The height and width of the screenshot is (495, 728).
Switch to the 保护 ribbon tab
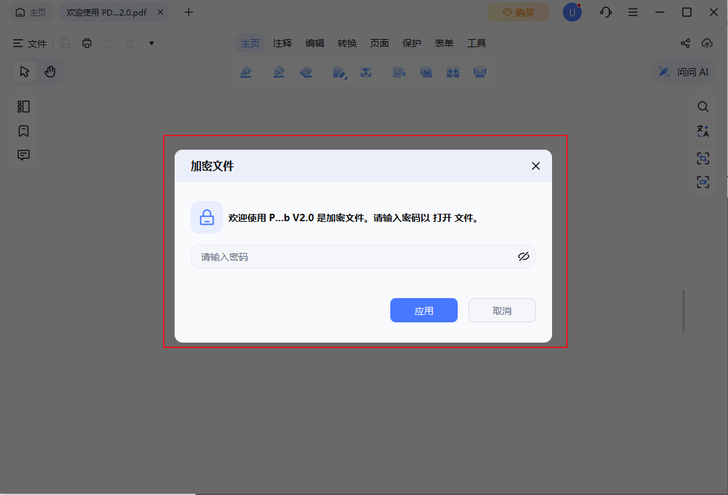coord(411,43)
